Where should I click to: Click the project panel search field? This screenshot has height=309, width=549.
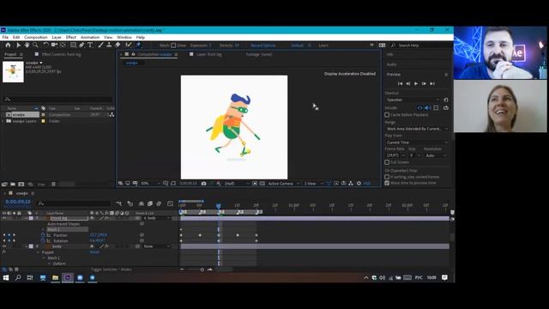coord(57,100)
